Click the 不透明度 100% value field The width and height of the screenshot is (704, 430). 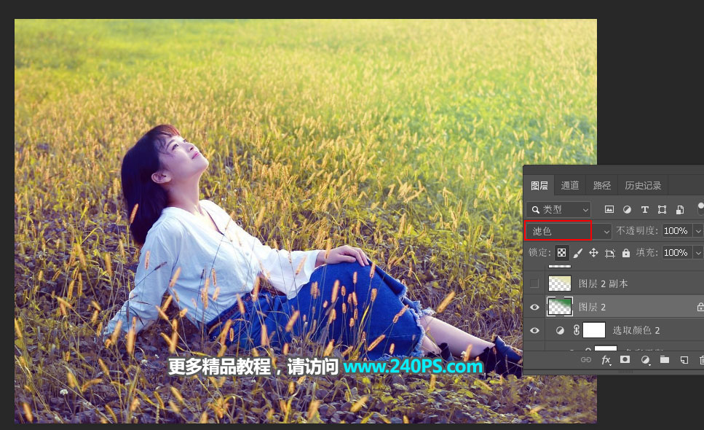676,231
